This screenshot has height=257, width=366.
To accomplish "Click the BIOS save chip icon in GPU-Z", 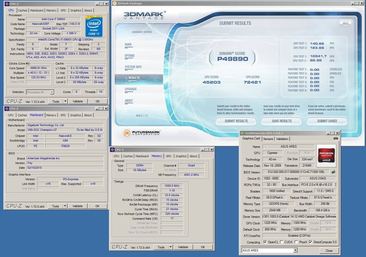I will pos(333,172).
